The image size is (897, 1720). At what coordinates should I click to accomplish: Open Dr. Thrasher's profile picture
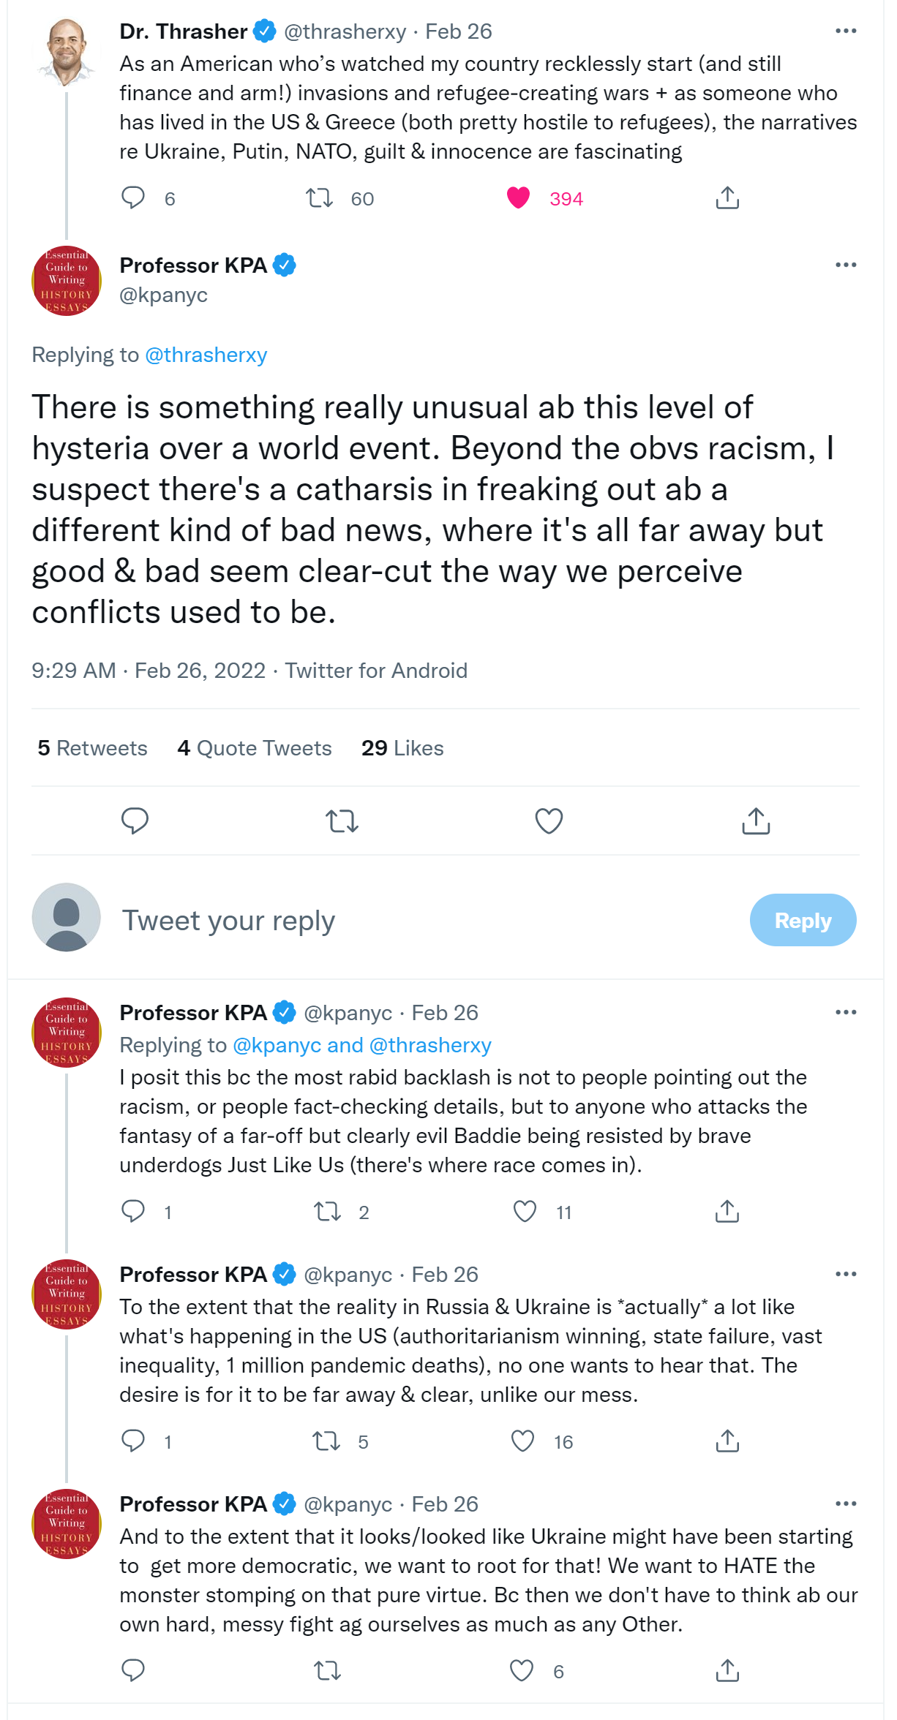coord(67,52)
